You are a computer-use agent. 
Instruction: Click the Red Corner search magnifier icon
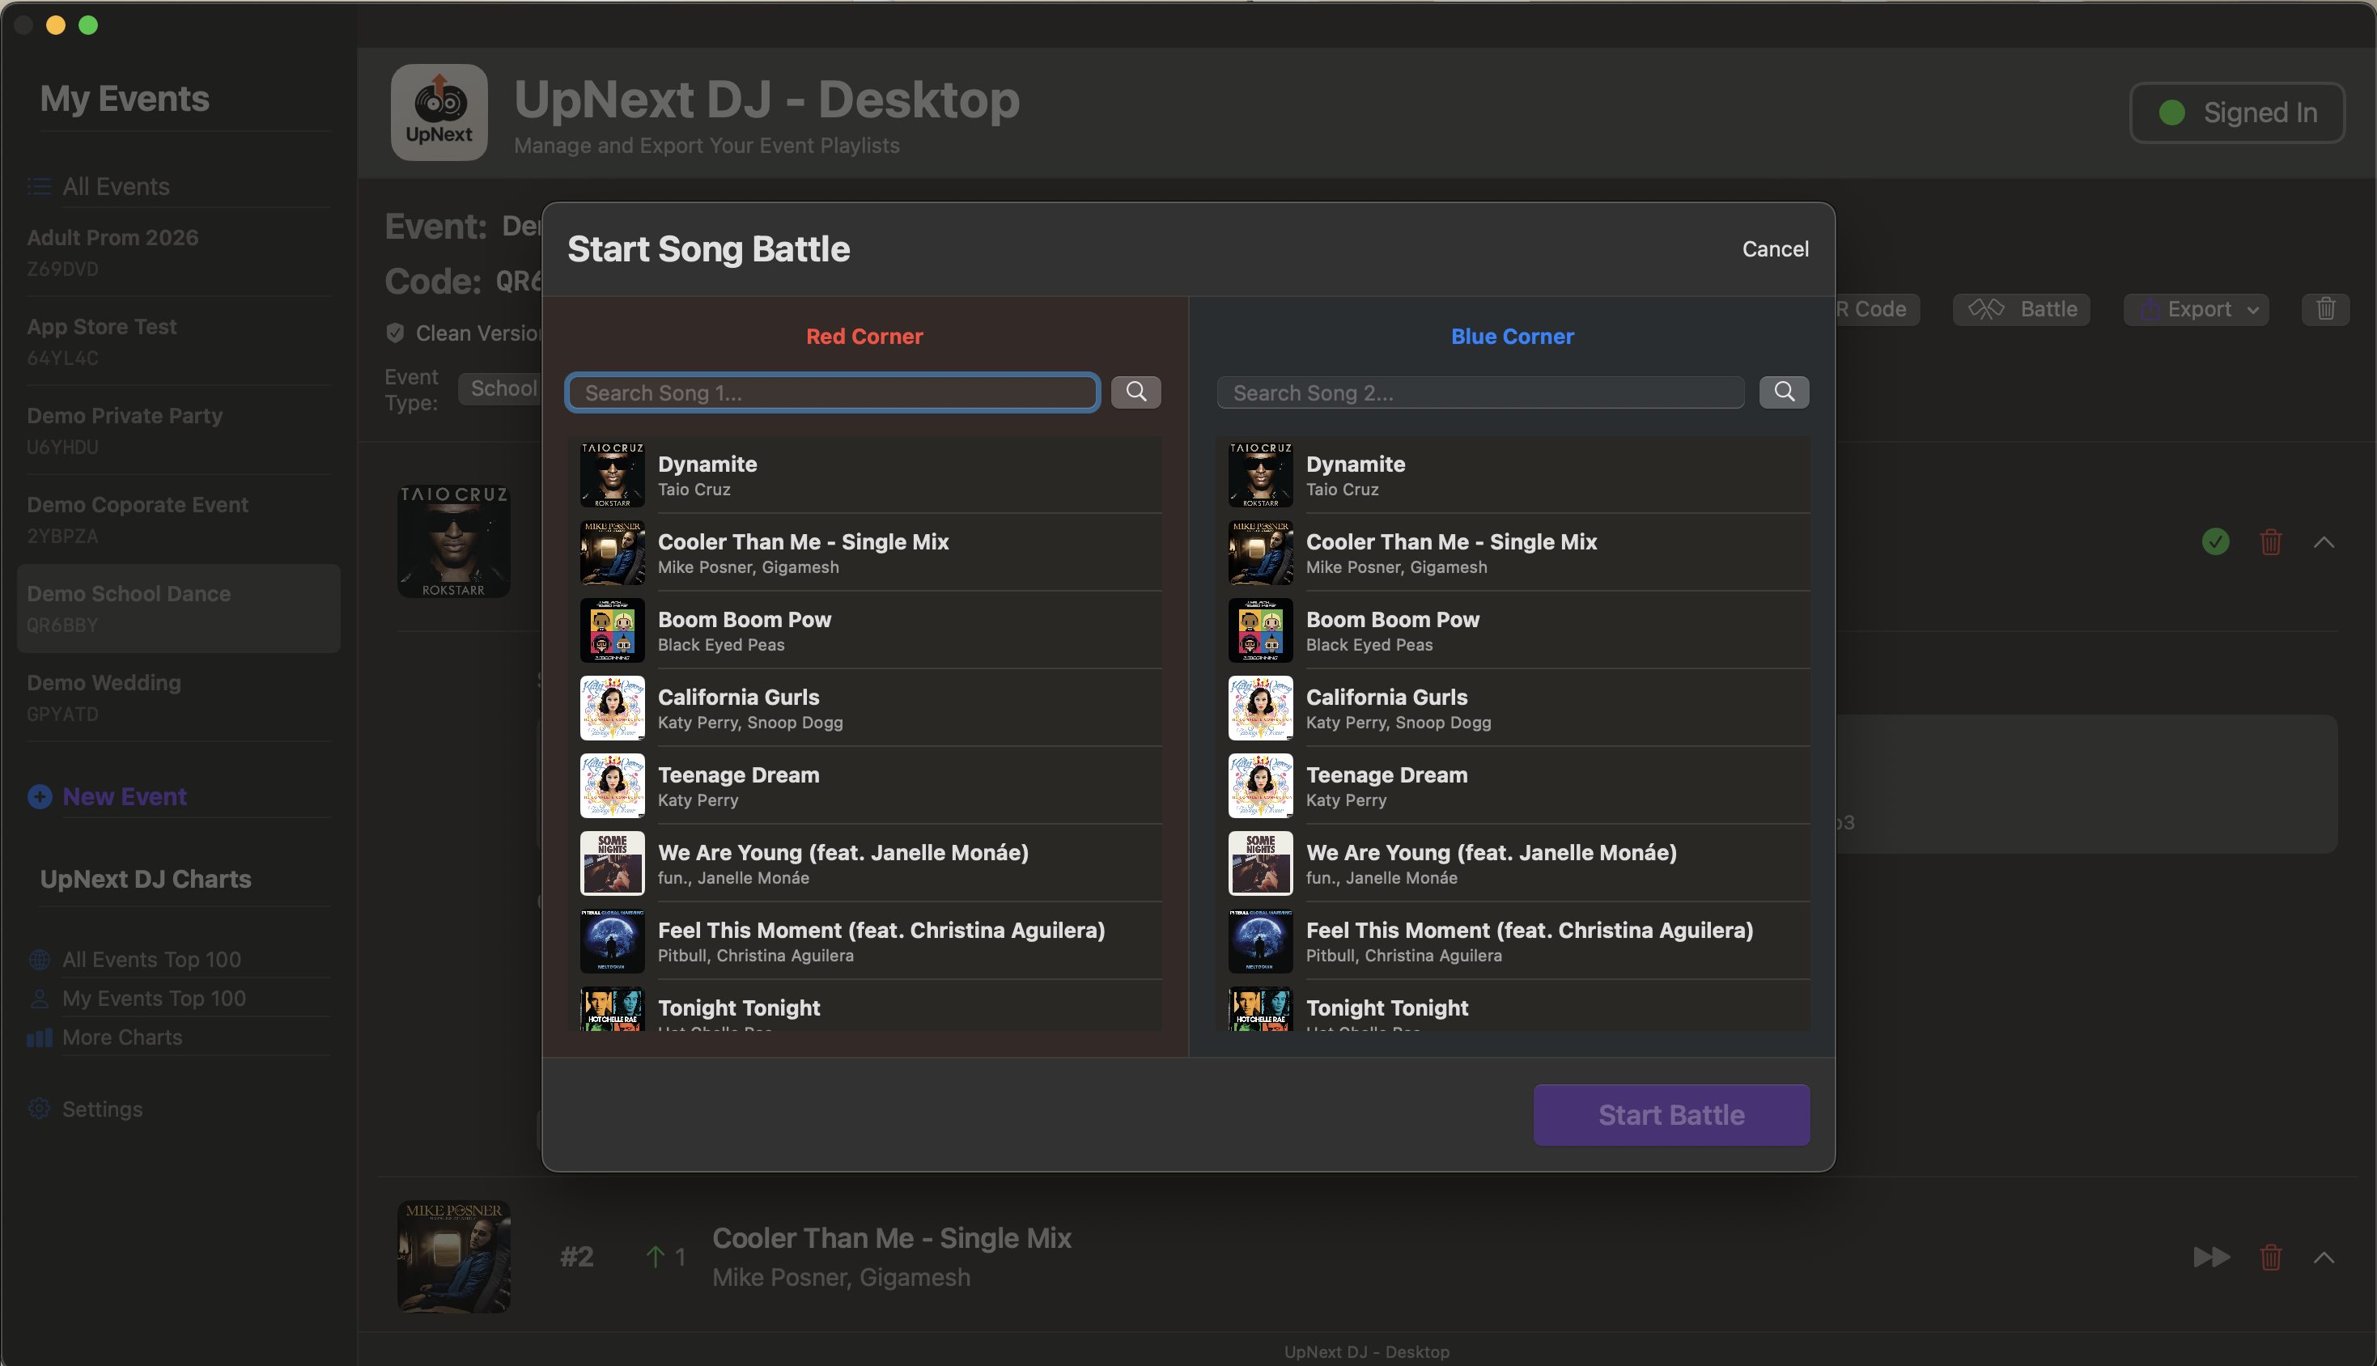tap(1135, 392)
